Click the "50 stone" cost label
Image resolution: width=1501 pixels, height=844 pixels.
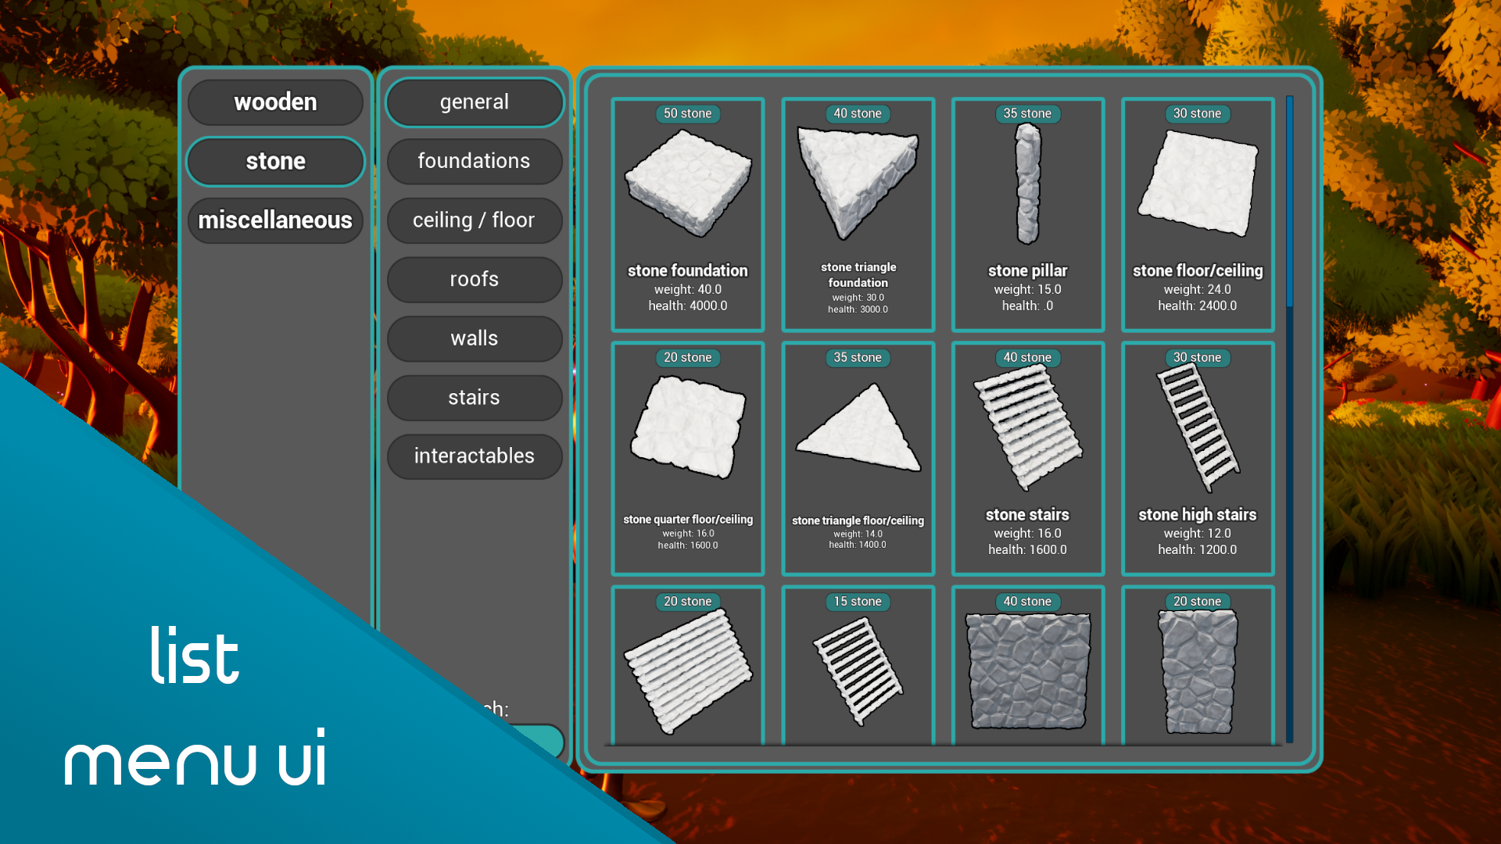pos(688,114)
